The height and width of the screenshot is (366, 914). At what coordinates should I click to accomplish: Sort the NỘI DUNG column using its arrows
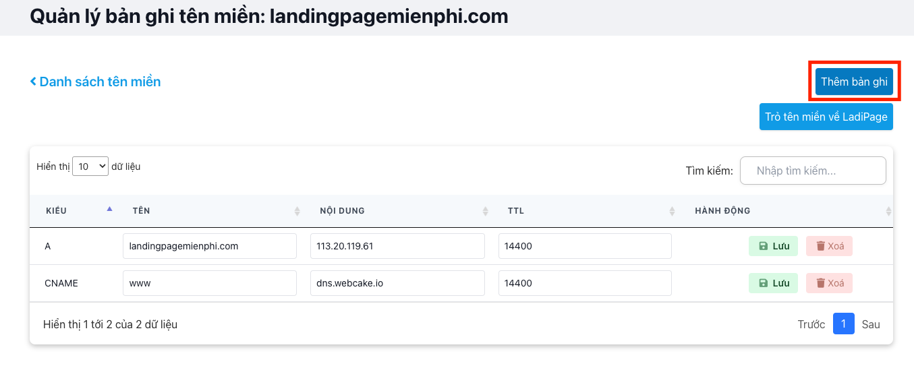click(x=485, y=211)
